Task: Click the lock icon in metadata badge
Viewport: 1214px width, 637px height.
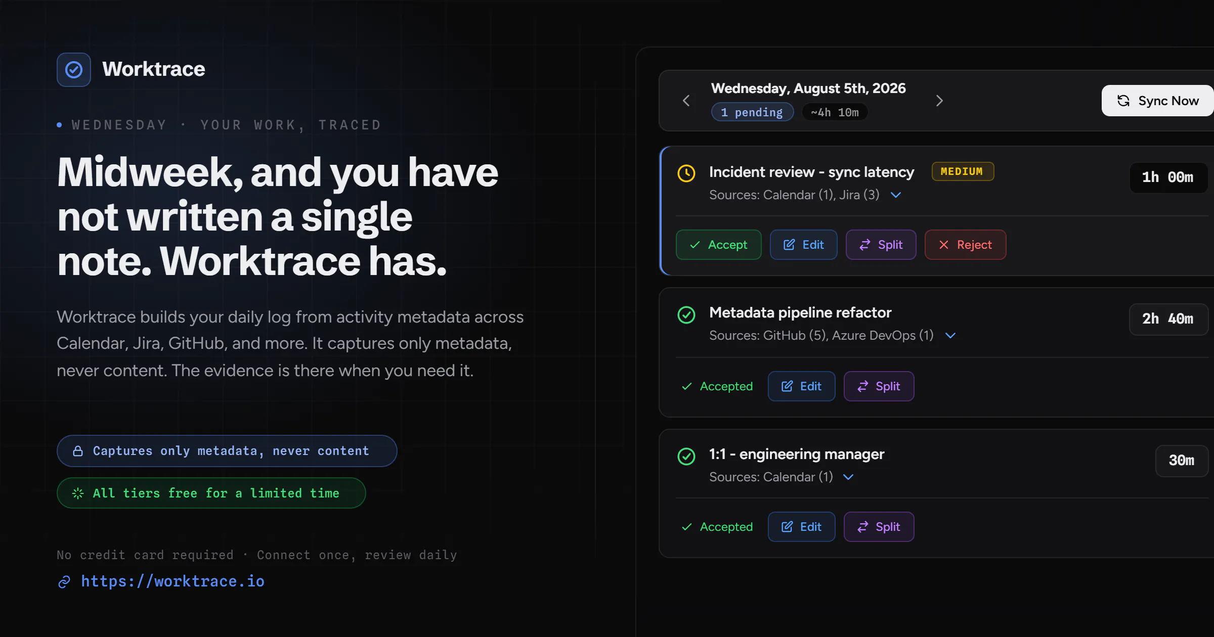Action: click(78, 451)
